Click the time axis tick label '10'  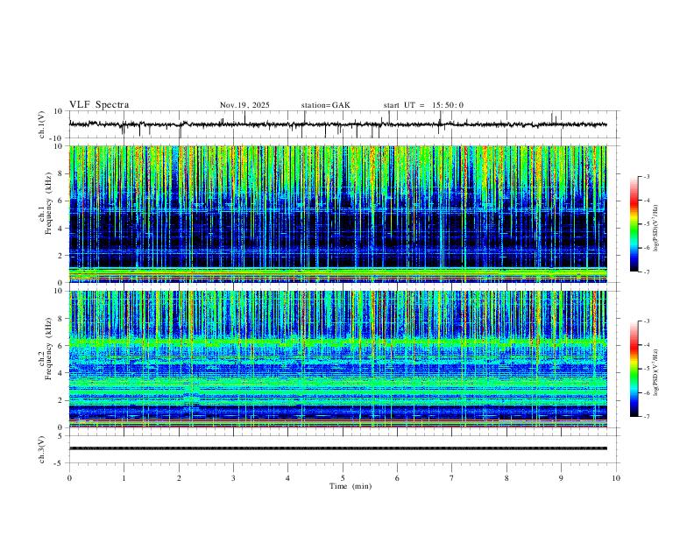click(616, 478)
